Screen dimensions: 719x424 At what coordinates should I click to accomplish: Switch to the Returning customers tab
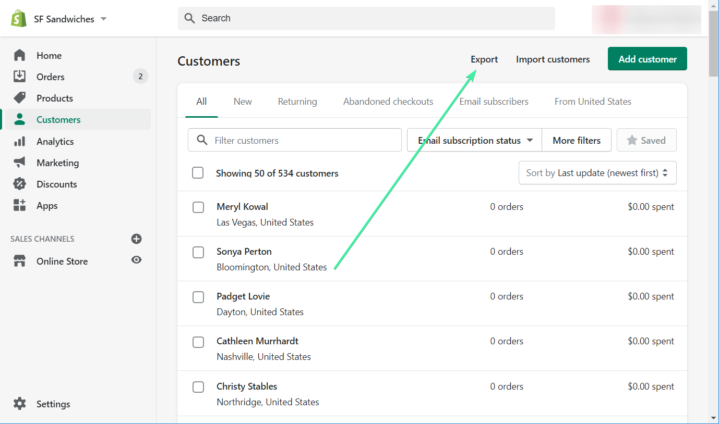pyautogui.click(x=297, y=101)
